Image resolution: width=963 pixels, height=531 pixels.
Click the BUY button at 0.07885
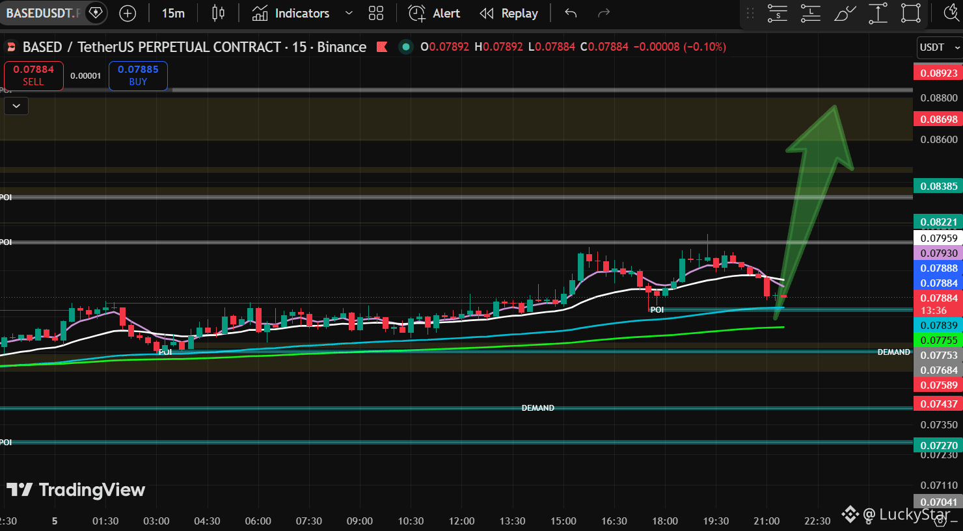(138, 75)
